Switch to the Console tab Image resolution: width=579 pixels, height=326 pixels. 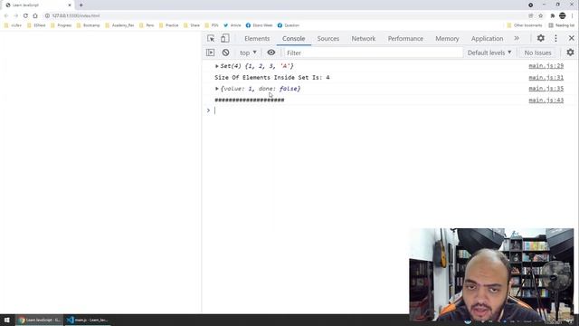tap(293, 38)
